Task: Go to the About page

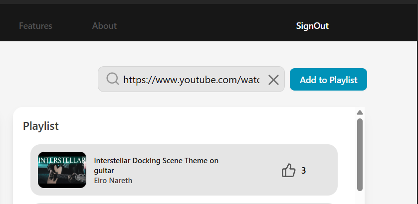Action: click(x=104, y=26)
